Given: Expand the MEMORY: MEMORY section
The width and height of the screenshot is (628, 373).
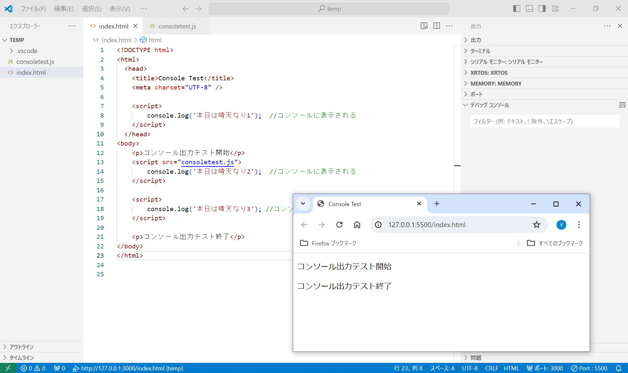Looking at the screenshot, I should (x=544, y=83).
